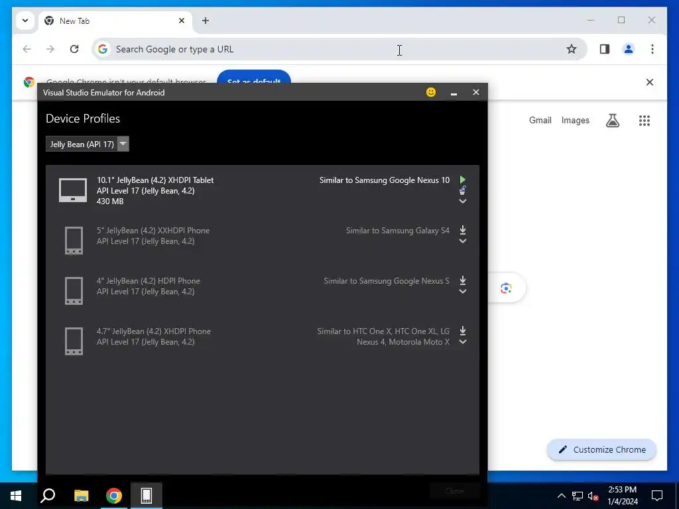Click 'Similar to Samsung Google Nexus 10' text
The width and height of the screenshot is (679, 509).
pyautogui.click(x=385, y=180)
